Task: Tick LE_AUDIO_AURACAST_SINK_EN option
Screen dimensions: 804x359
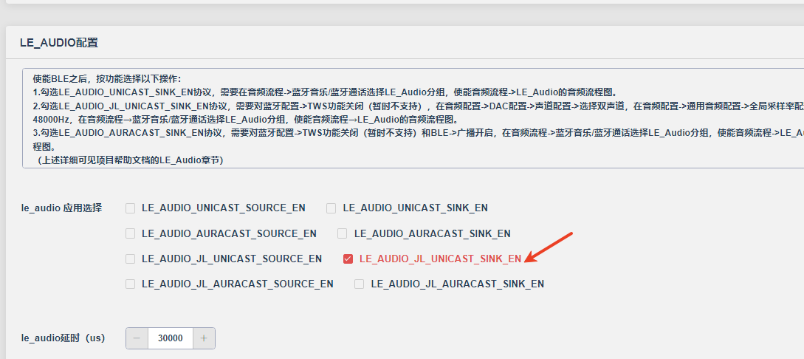Action: pyautogui.click(x=343, y=234)
